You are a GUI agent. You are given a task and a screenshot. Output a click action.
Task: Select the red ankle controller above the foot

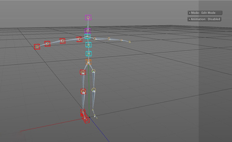click(x=83, y=112)
